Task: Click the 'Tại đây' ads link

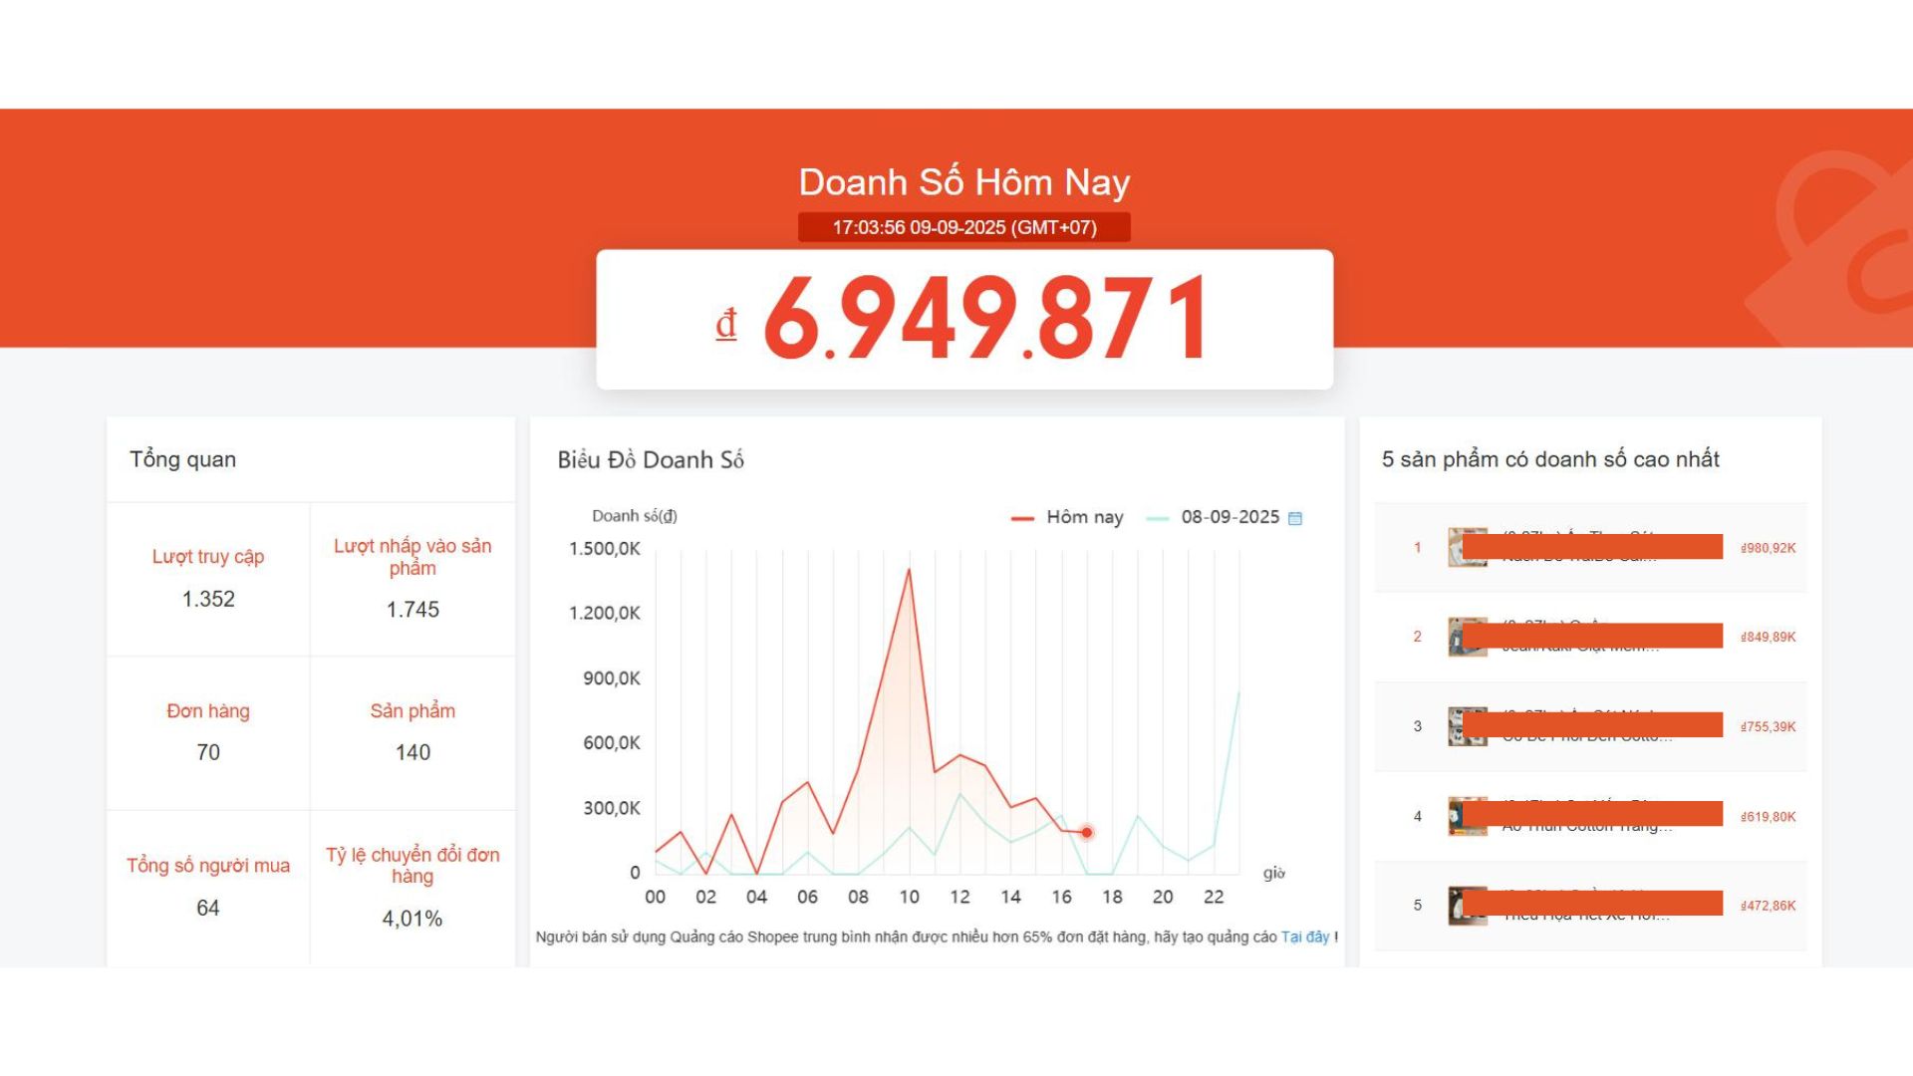Action: [x=1304, y=938]
